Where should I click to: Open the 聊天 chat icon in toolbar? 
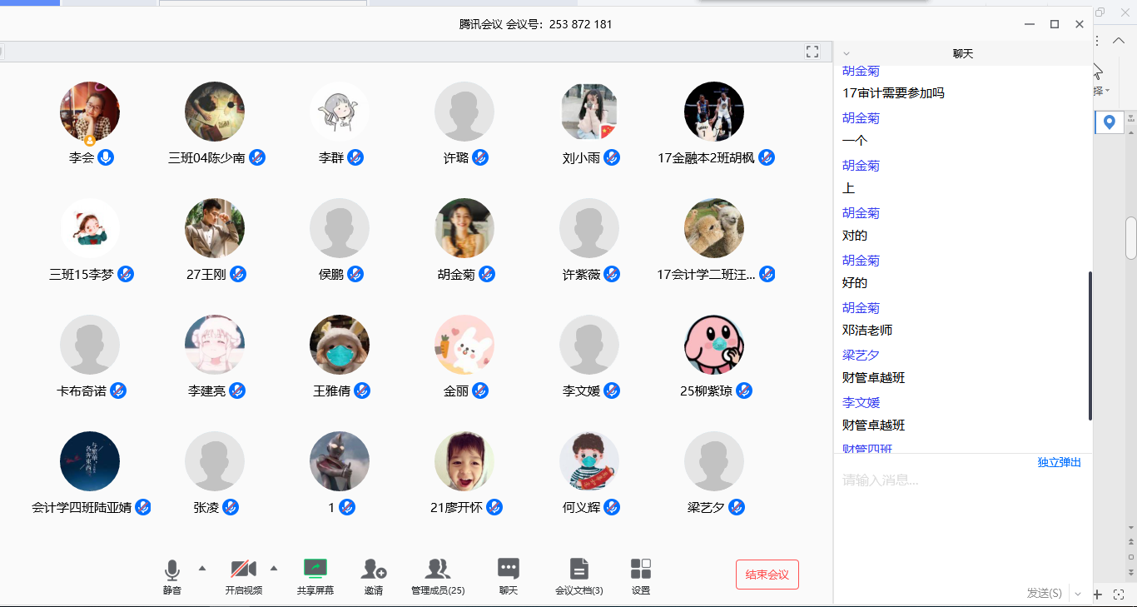coord(509,570)
